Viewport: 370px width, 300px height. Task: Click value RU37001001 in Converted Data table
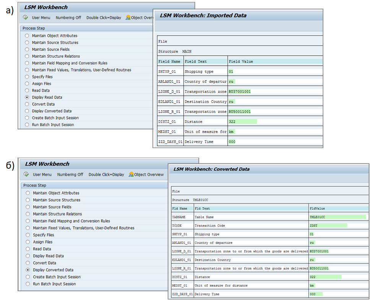click(x=319, y=251)
